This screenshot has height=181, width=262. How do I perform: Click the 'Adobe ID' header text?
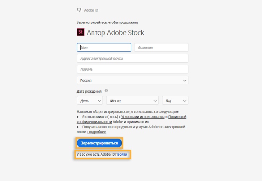click(x=91, y=10)
